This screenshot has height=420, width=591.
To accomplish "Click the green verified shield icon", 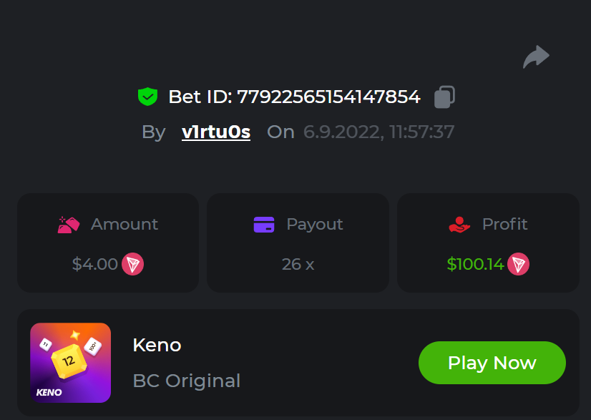I will pyautogui.click(x=147, y=97).
